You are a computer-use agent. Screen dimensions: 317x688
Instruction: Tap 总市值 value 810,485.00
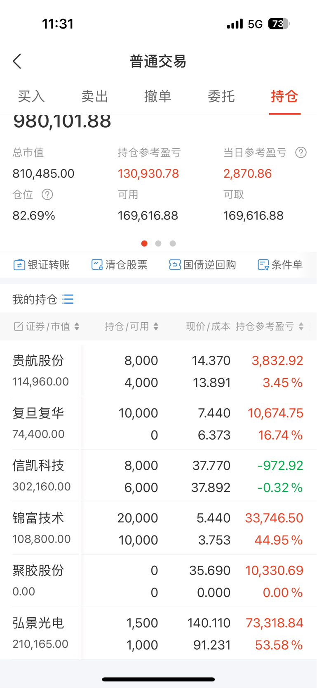click(x=43, y=174)
